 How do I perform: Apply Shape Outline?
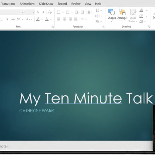(141, 16)
